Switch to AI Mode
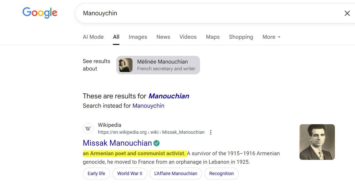This screenshot has height=188, width=355. tap(93, 37)
